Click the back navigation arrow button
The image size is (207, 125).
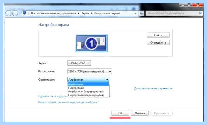coord(8,13)
